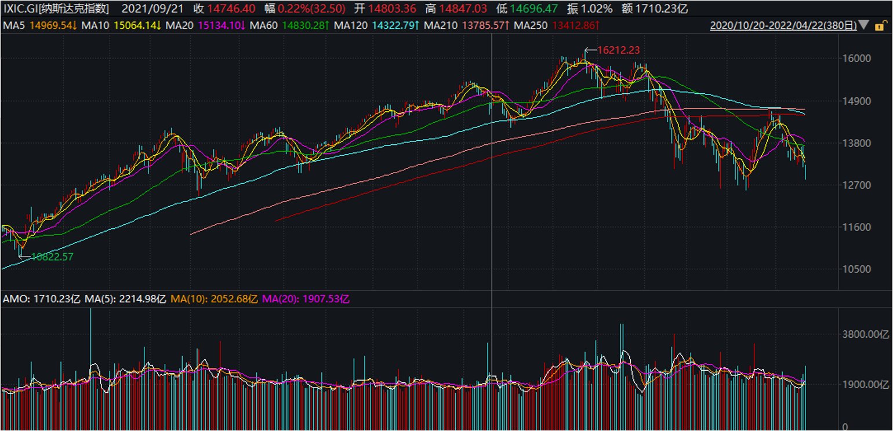
Task: Click the 10822.57 low price marker
Action: tap(52, 256)
